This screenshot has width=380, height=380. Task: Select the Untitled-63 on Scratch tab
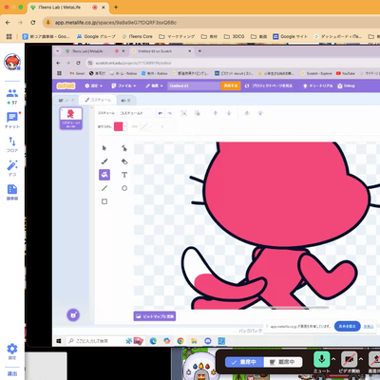161,51
